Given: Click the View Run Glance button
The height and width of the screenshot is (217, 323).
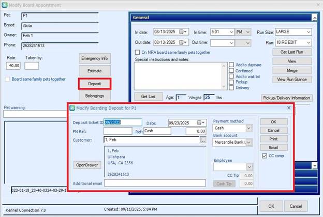Looking at the screenshot, I should pos(292,79).
